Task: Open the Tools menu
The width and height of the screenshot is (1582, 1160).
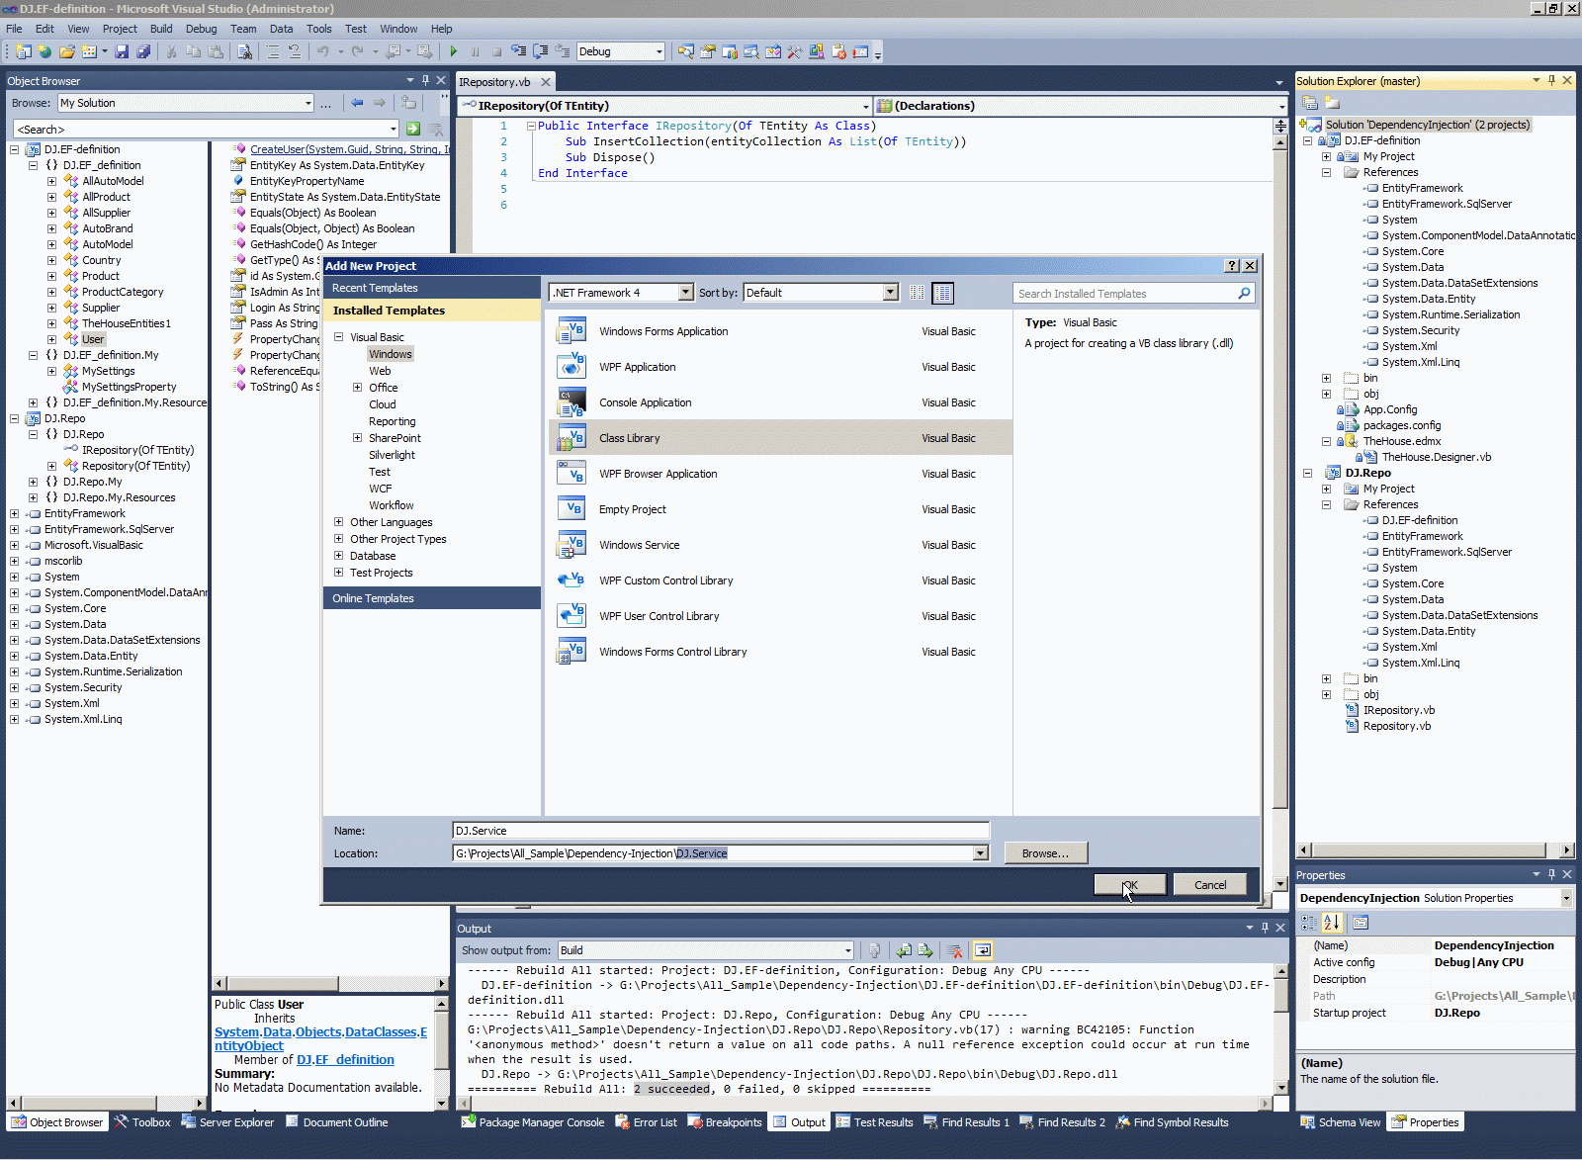Action: tap(318, 29)
